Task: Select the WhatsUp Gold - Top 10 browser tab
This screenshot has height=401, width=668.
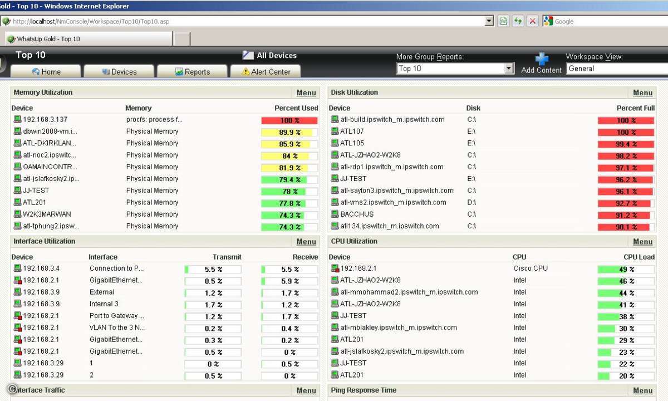Action: coord(88,39)
